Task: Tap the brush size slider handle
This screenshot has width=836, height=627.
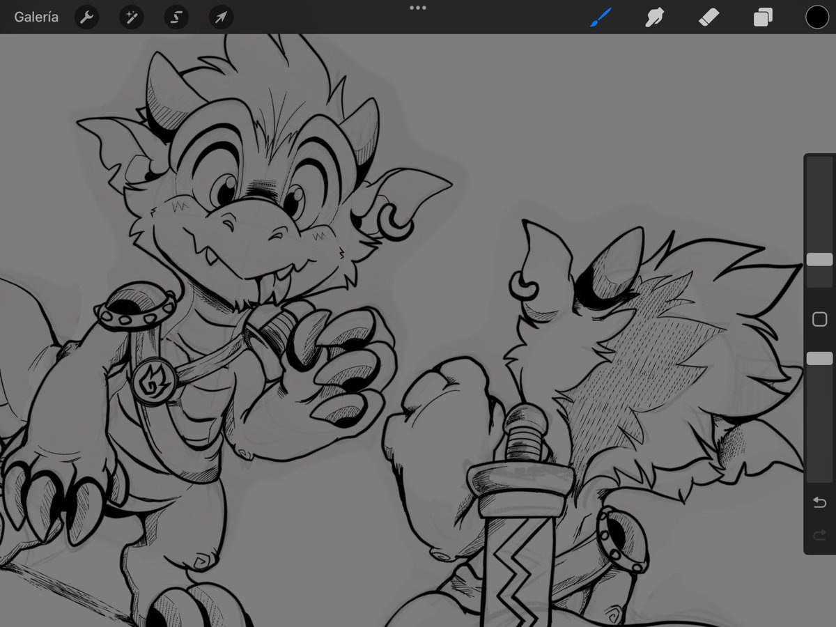Action: (x=819, y=258)
